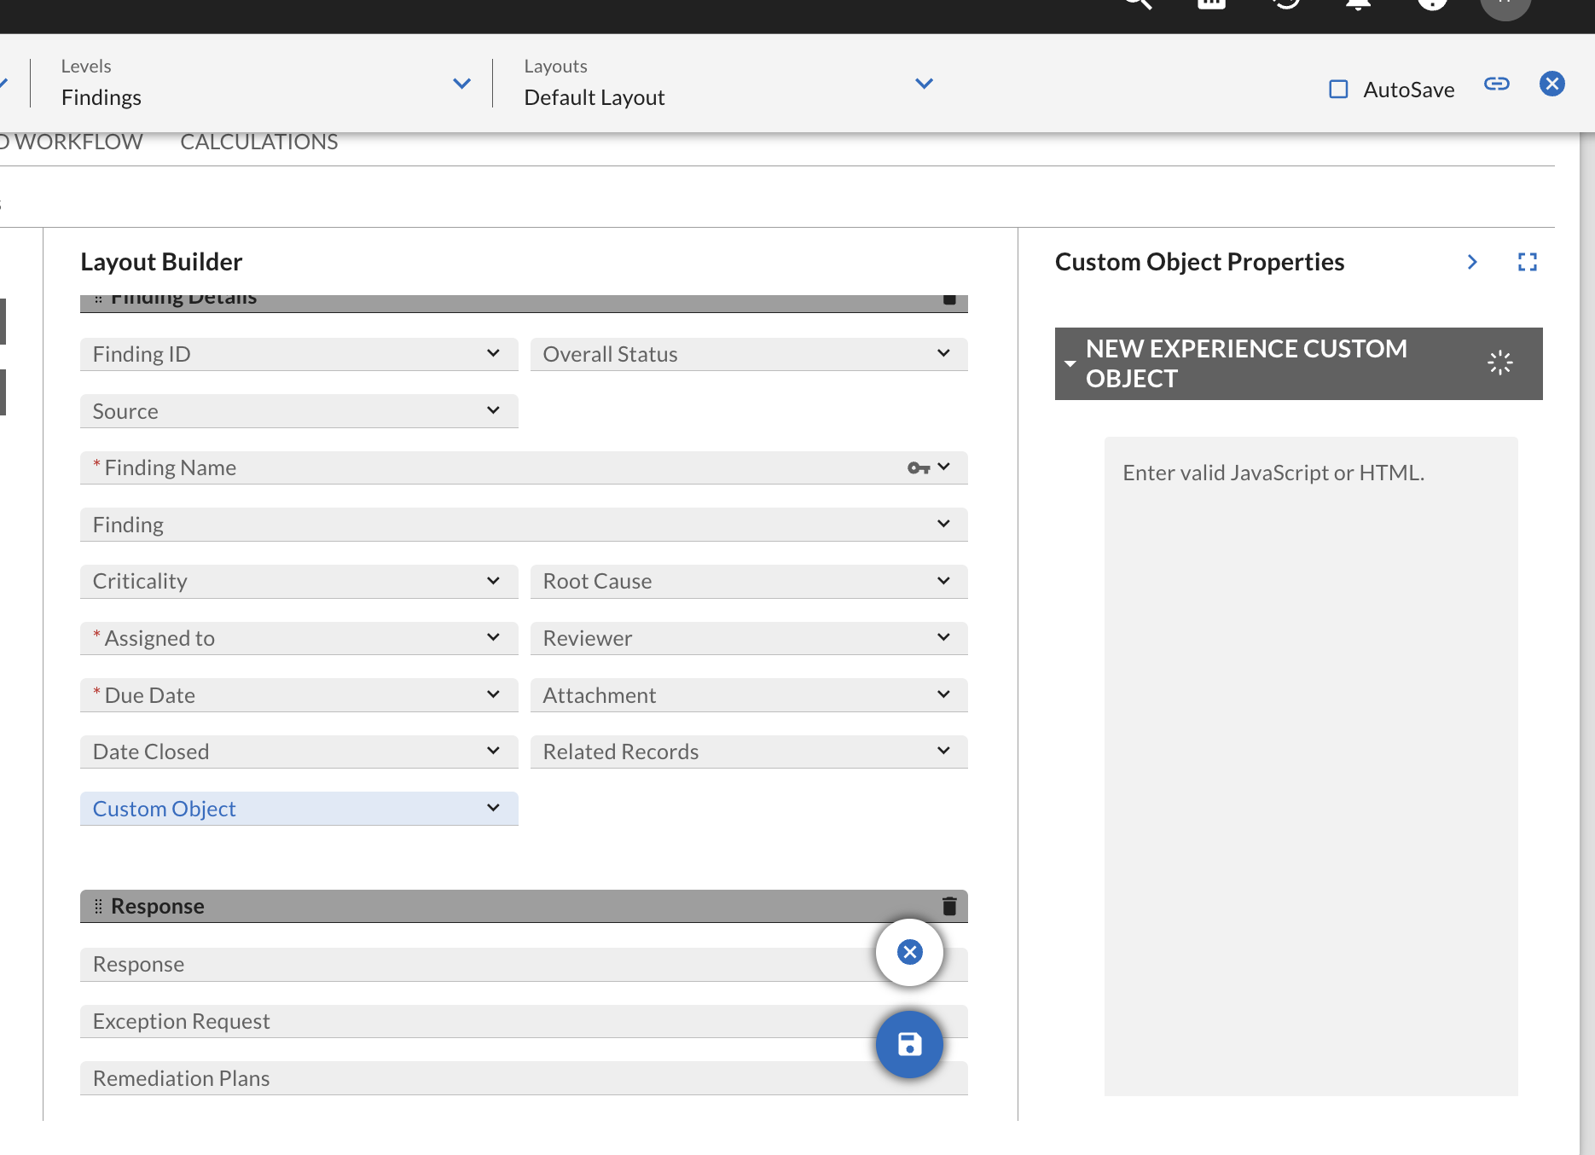
Task: Click the floating cancel X button
Action: [910, 952]
